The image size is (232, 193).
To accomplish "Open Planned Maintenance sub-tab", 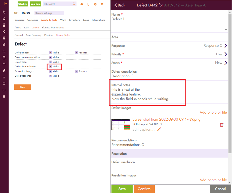I will click(x=53, y=28).
